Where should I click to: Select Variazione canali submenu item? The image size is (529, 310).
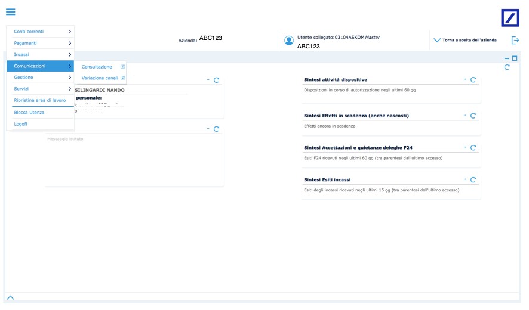pyautogui.click(x=100, y=78)
